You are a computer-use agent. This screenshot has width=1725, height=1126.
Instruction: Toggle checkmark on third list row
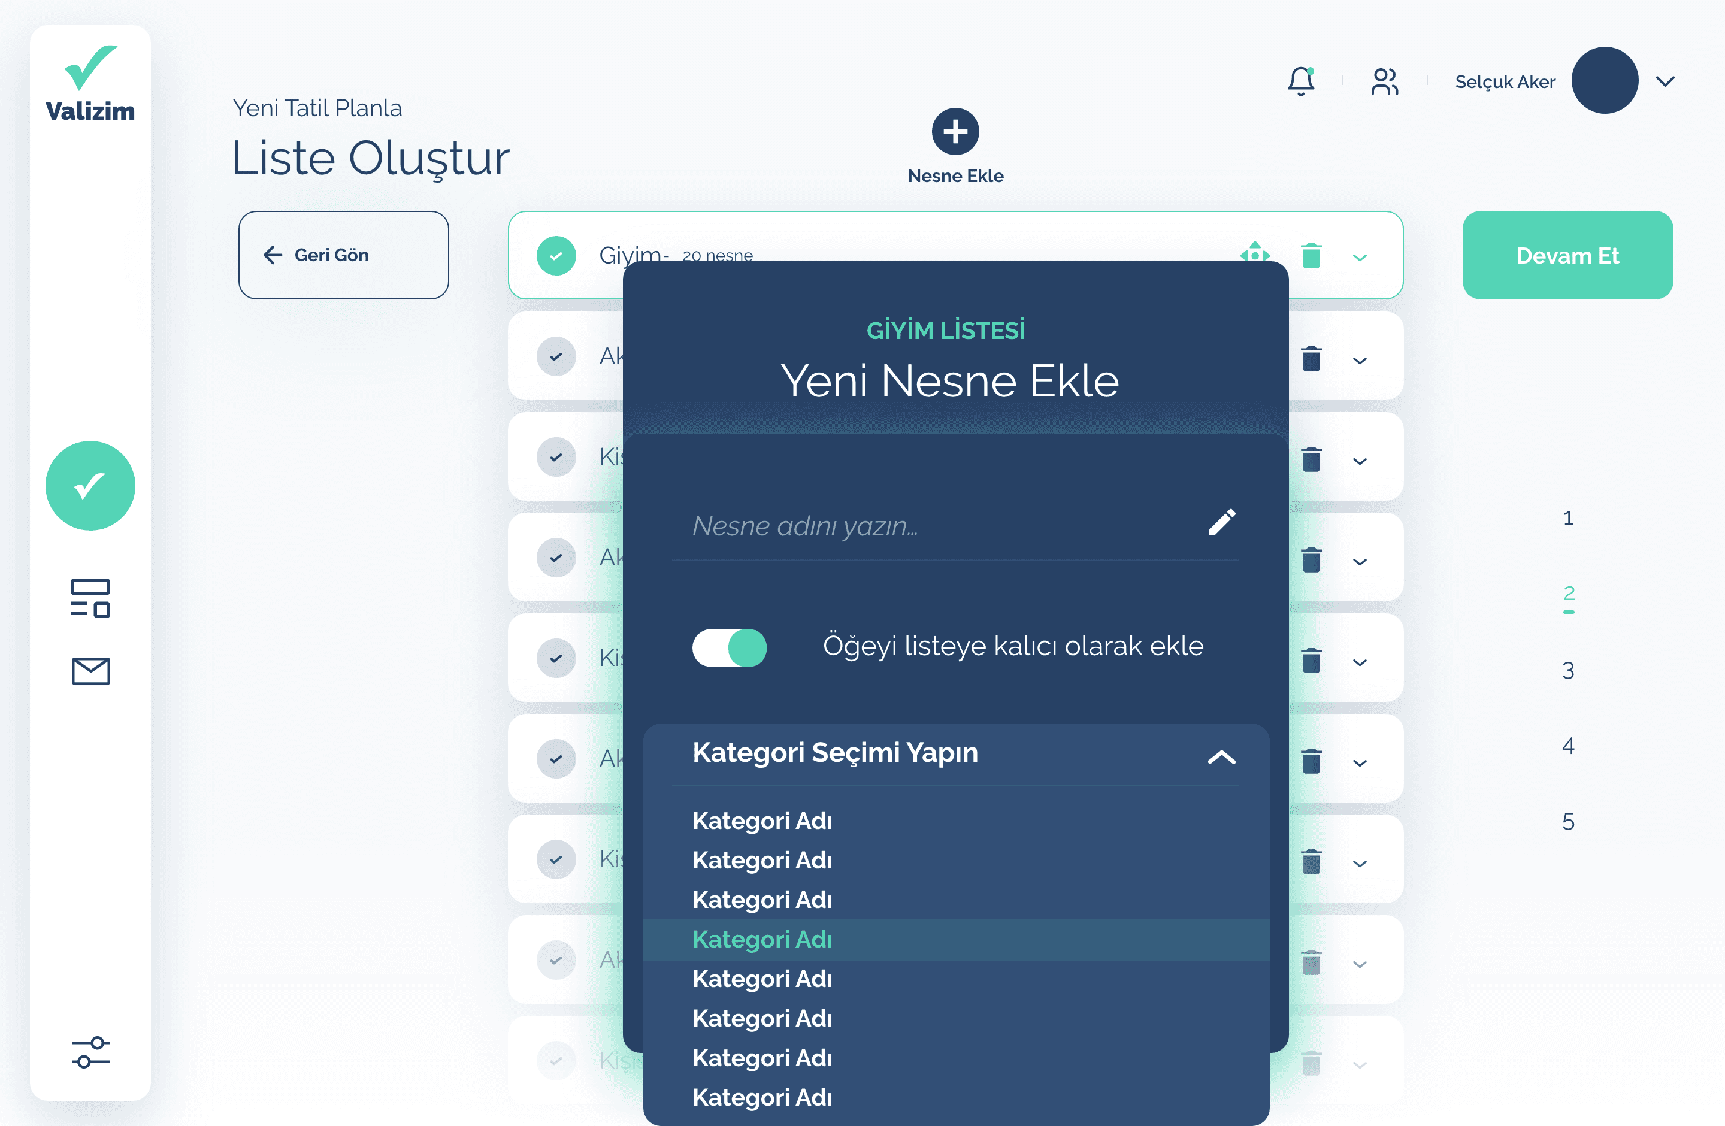[x=556, y=457]
